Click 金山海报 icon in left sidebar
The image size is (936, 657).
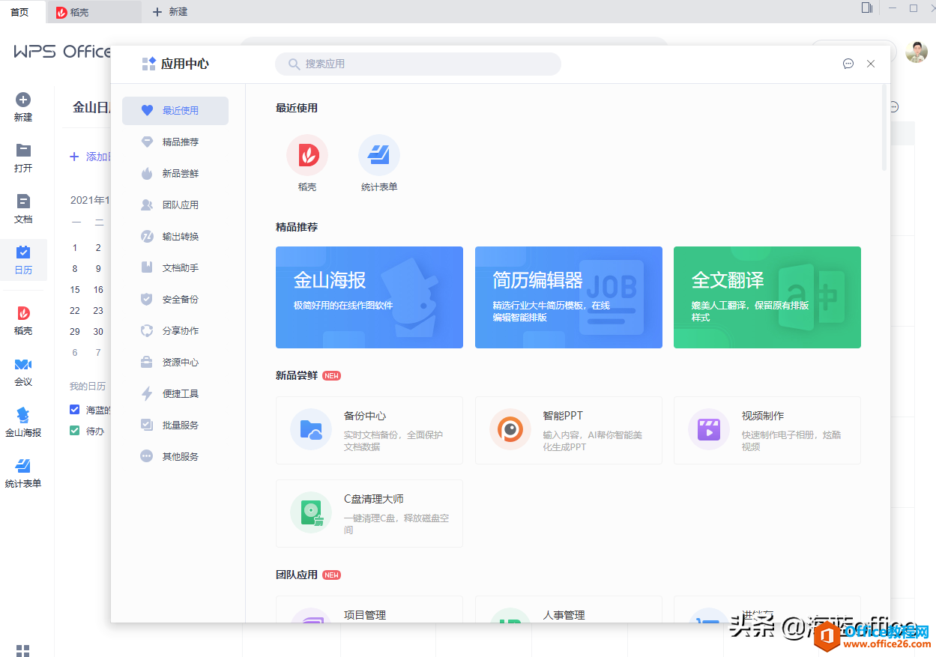pyautogui.click(x=23, y=415)
